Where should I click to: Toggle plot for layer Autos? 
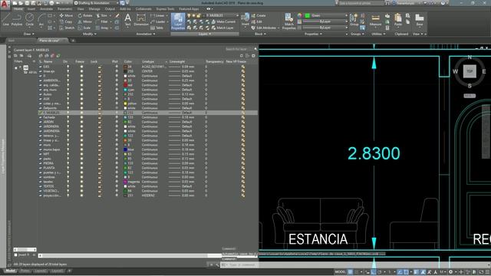pos(117,94)
